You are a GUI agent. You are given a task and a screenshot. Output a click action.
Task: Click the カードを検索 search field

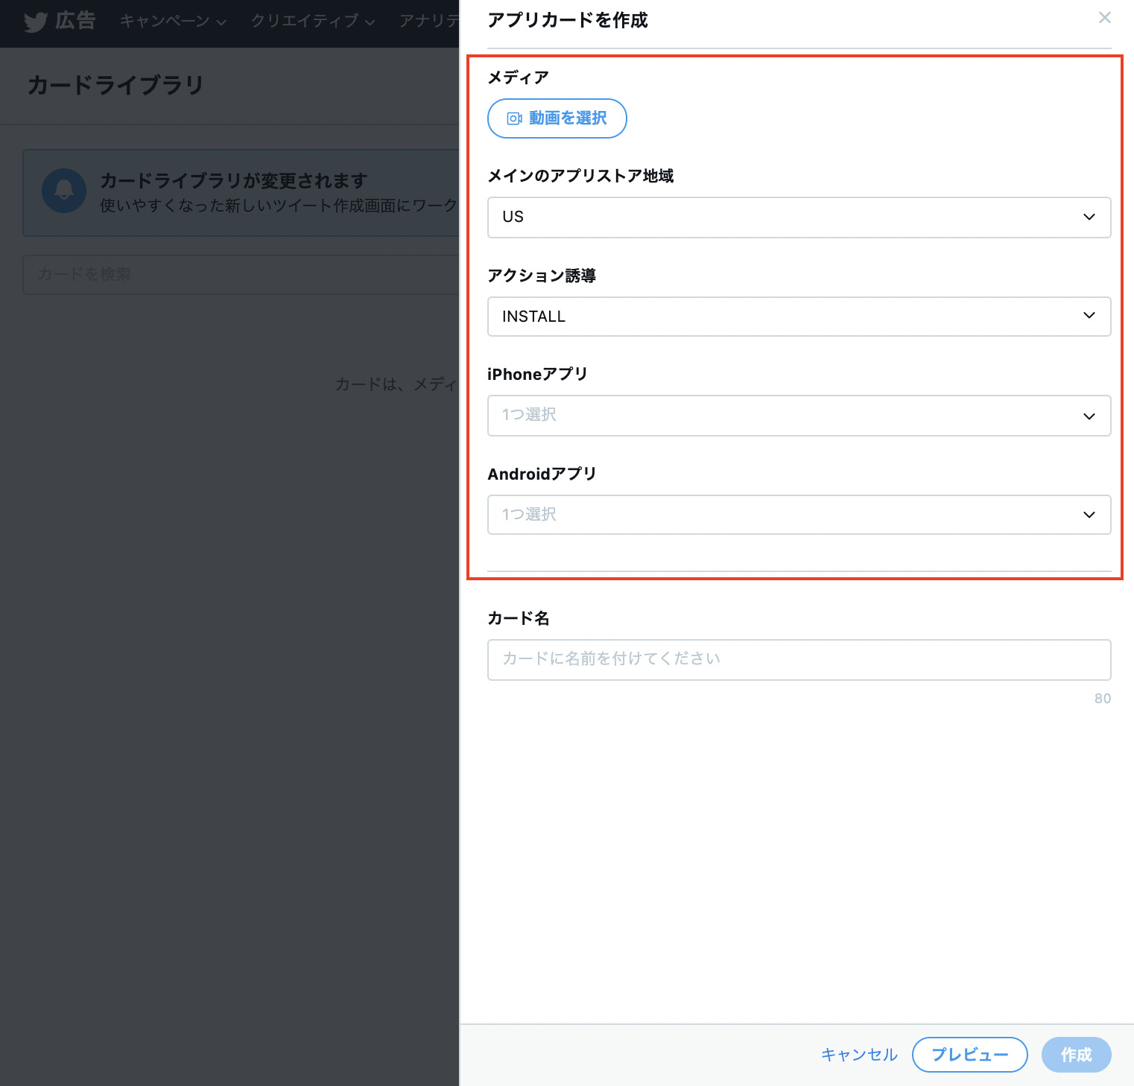point(224,274)
